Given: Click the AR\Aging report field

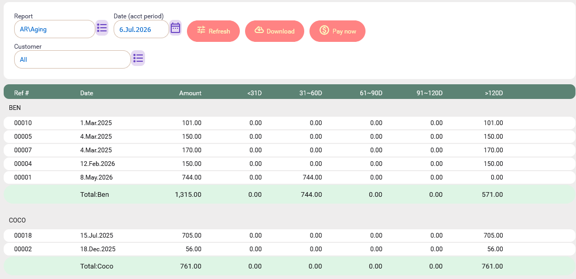Looking at the screenshot, I should pyautogui.click(x=55, y=29).
